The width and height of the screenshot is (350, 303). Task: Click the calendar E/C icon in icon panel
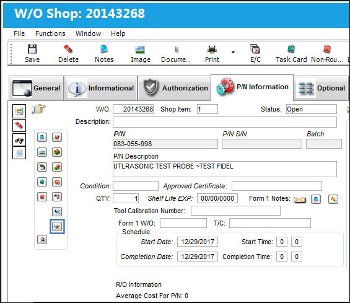pos(42,167)
